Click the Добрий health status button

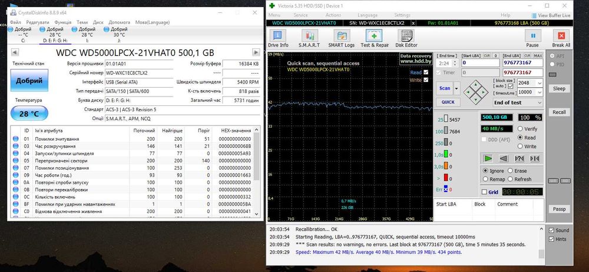pyautogui.click(x=29, y=80)
